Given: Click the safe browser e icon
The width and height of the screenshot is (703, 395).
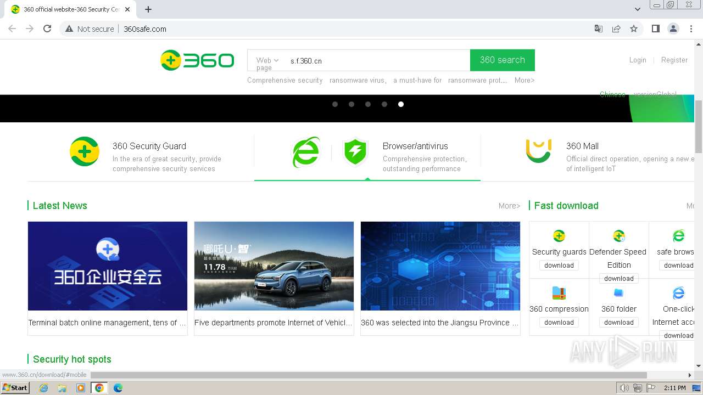Looking at the screenshot, I should (679, 236).
